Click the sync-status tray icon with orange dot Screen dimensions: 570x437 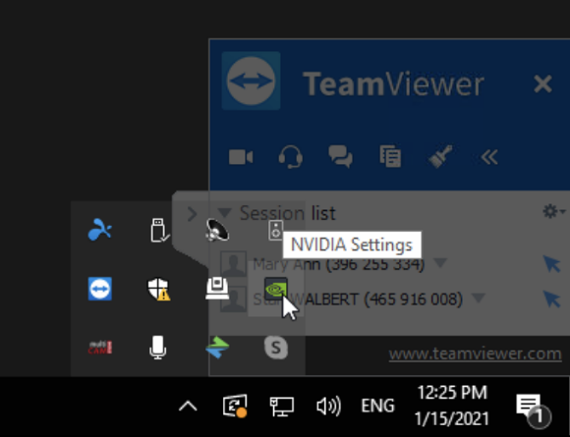click(235, 406)
